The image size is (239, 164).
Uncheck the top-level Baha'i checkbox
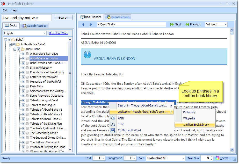tap(9, 40)
